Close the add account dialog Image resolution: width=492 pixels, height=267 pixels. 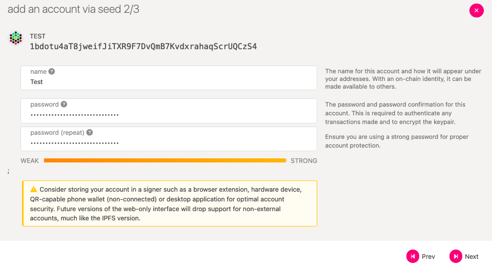(x=476, y=10)
